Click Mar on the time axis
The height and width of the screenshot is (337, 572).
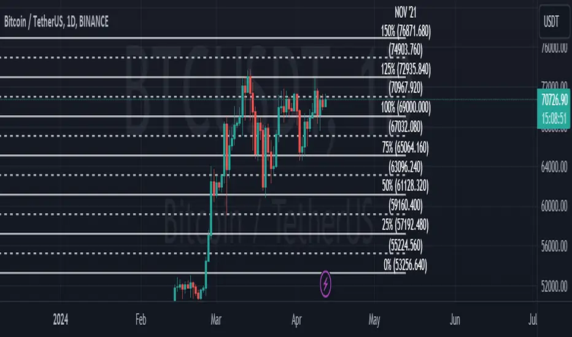point(216,319)
